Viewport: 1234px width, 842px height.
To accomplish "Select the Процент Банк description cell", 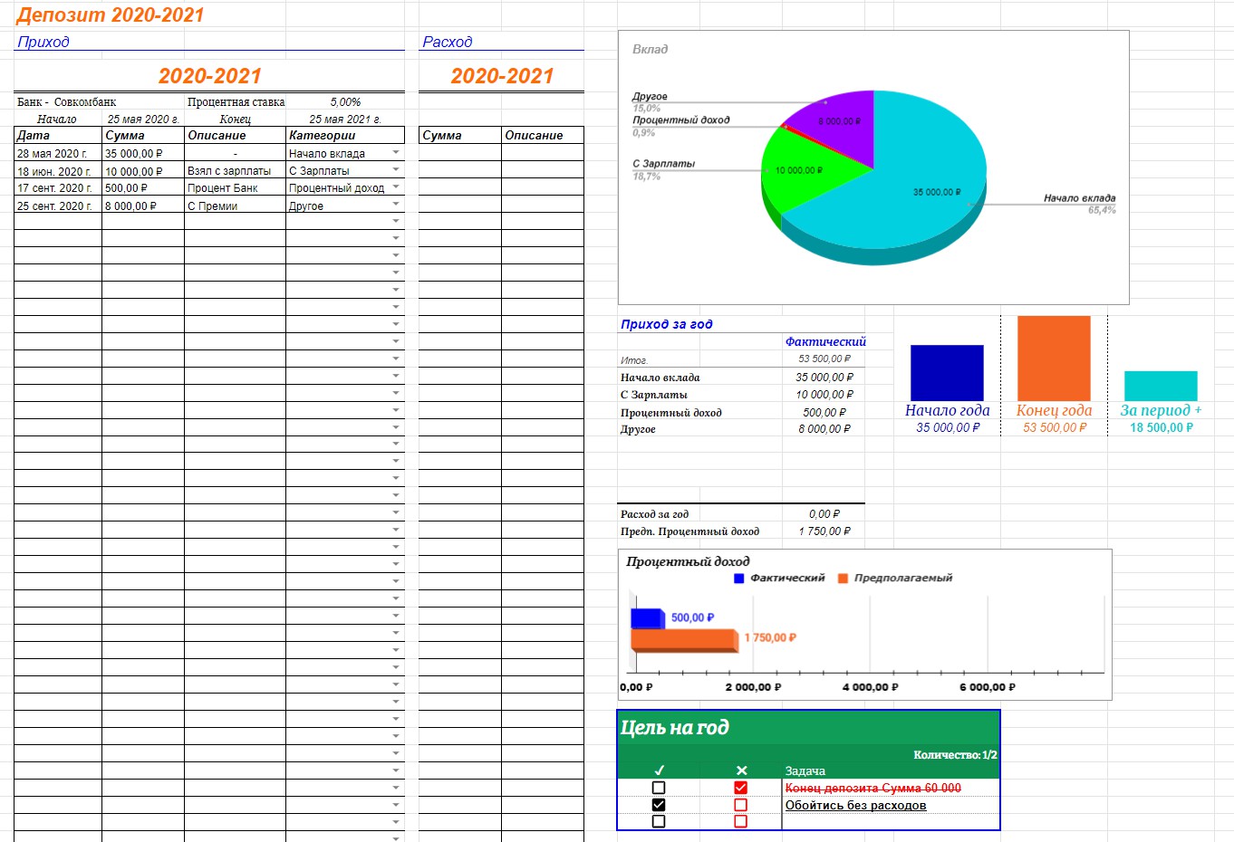I will coord(235,187).
